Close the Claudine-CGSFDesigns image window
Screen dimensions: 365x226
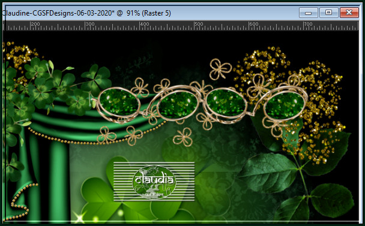[x=349, y=13]
